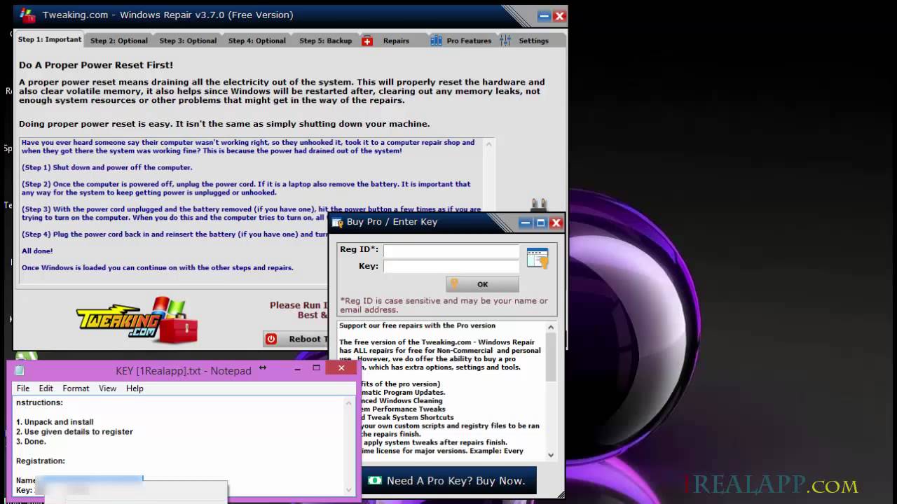Click the money icon on Buy Now button
Image resolution: width=897 pixels, height=504 pixels.
pyautogui.click(x=375, y=480)
